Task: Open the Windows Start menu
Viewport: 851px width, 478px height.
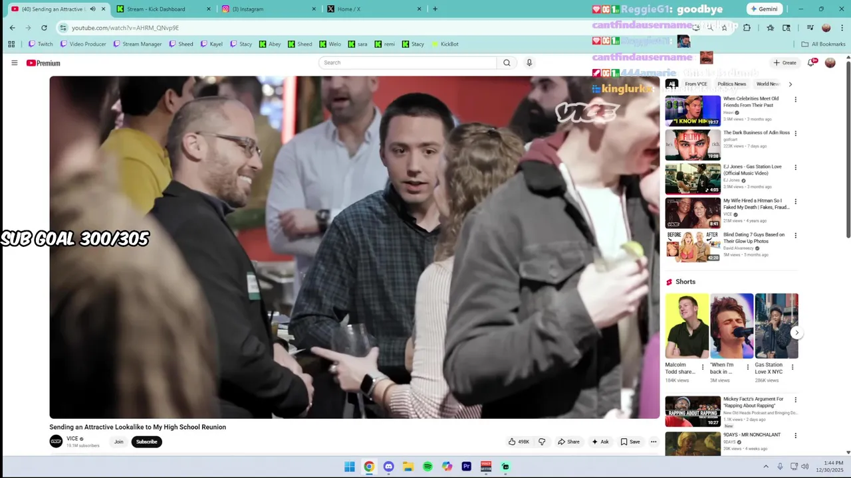Action: [x=350, y=467]
